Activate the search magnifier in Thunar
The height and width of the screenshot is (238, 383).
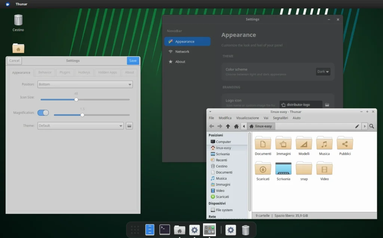(x=371, y=126)
